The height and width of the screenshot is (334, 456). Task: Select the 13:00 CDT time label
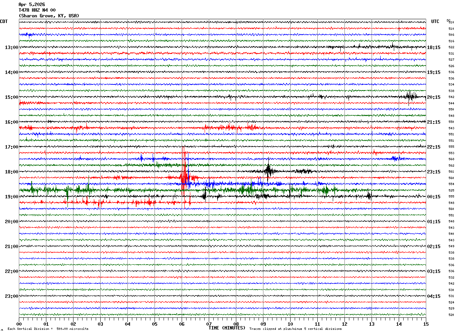coord(11,47)
